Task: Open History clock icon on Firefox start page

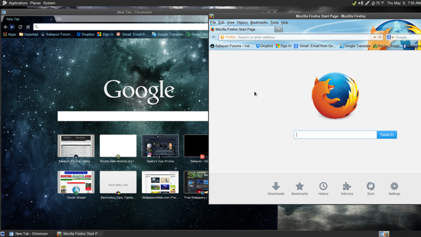Action: tap(323, 188)
